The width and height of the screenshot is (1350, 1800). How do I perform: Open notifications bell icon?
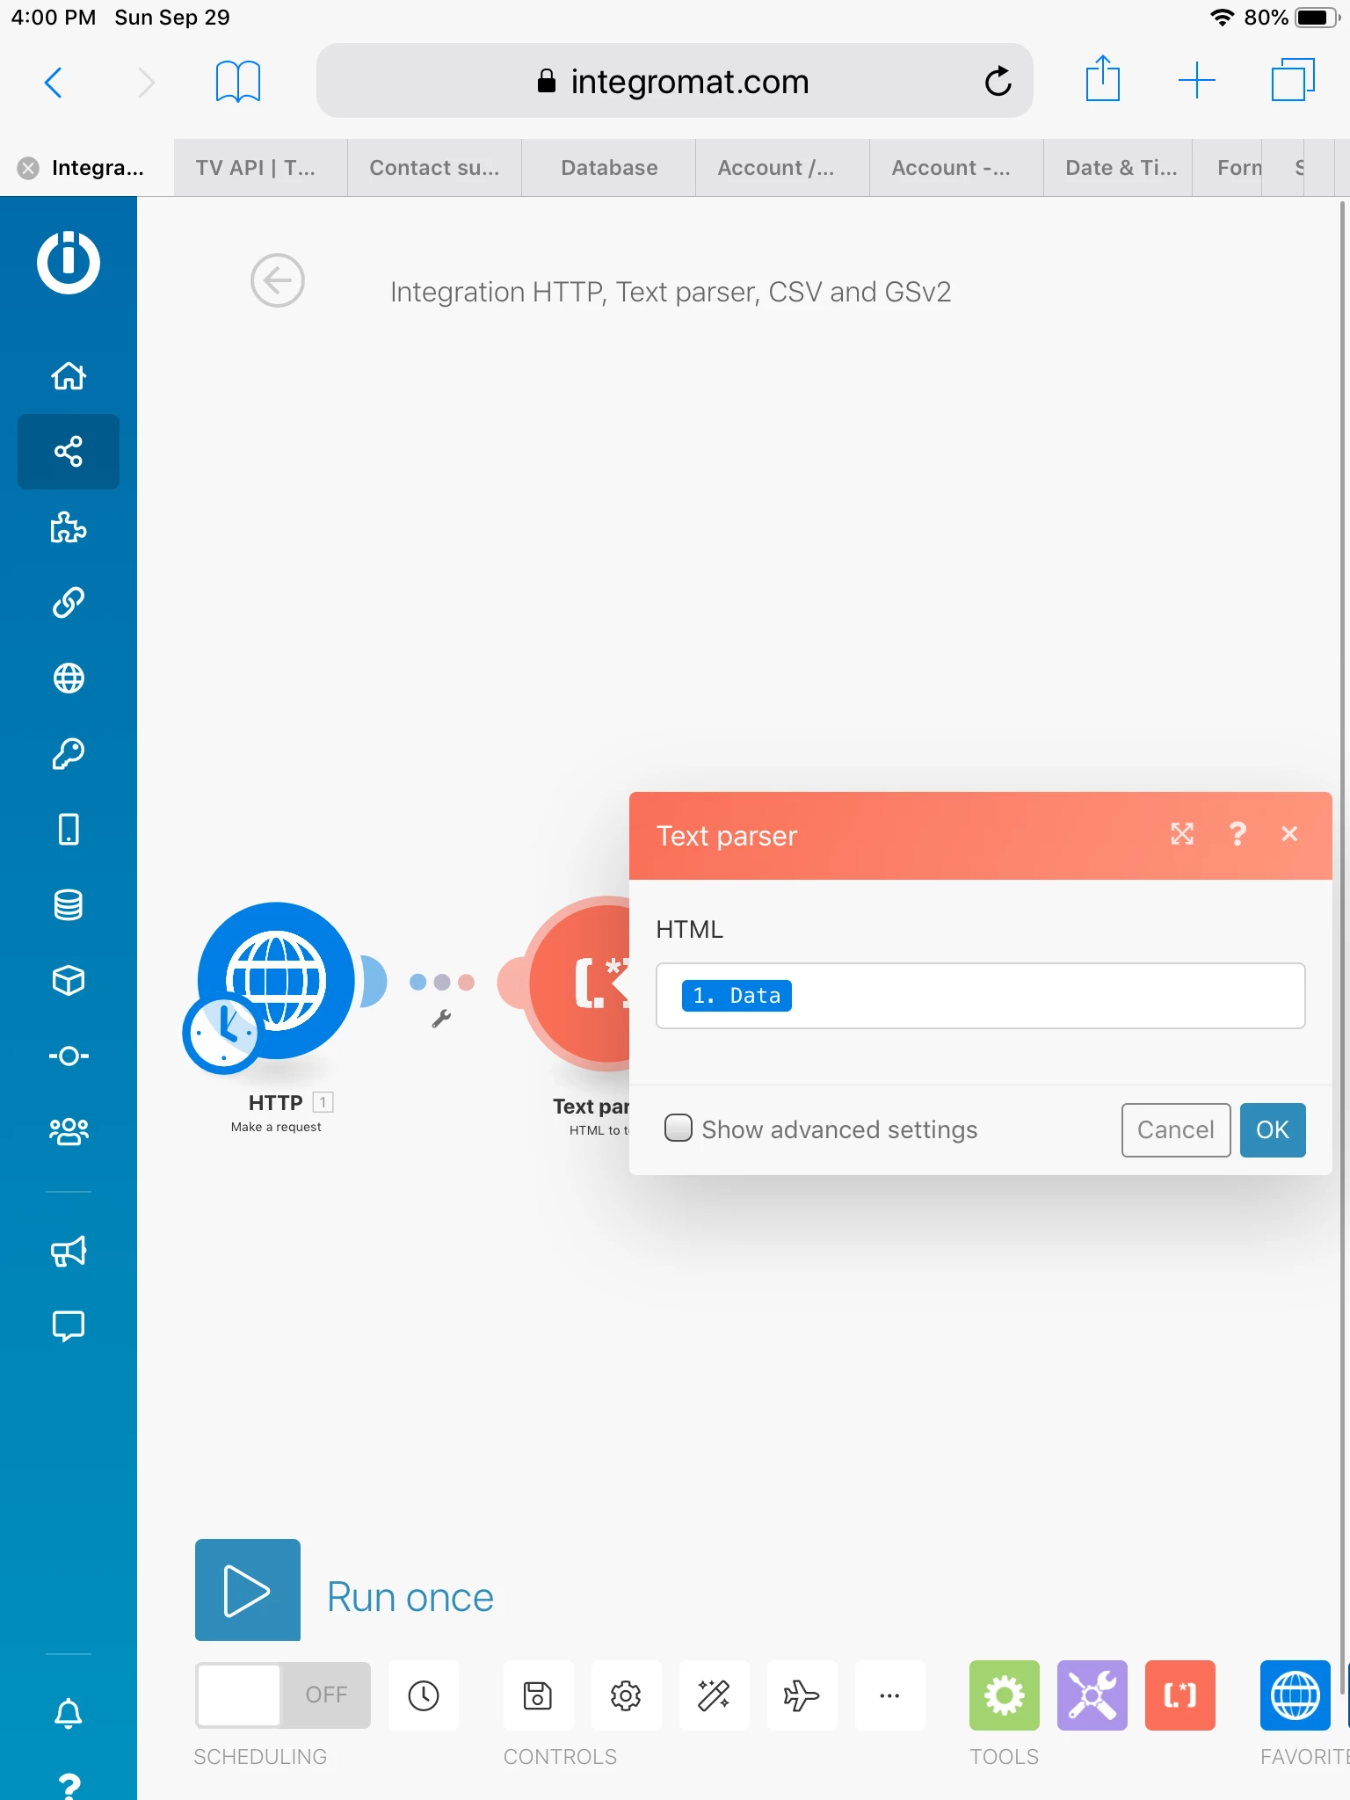click(x=69, y=1713)
